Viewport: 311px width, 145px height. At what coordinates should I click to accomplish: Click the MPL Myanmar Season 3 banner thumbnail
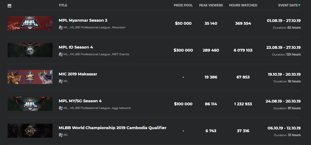point(26,24)
